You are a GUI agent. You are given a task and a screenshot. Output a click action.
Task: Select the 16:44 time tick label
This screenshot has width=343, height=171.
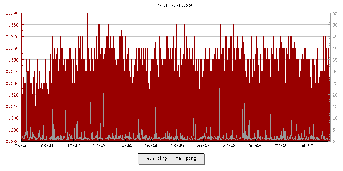pyautogui.click(x=151, y=146)
